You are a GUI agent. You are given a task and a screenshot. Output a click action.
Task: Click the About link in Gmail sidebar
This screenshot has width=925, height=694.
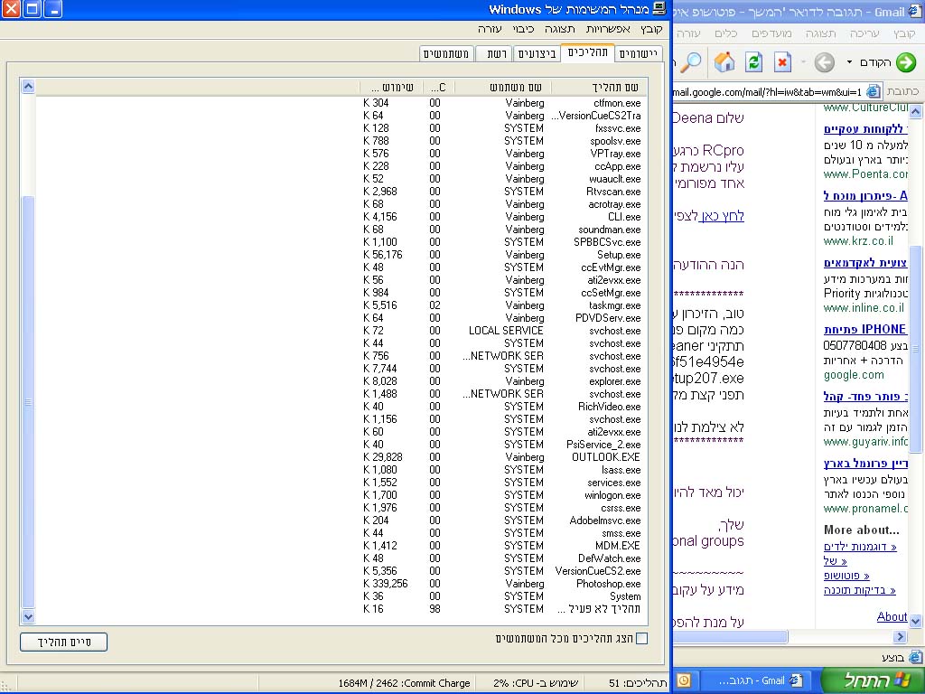(892, 616)
